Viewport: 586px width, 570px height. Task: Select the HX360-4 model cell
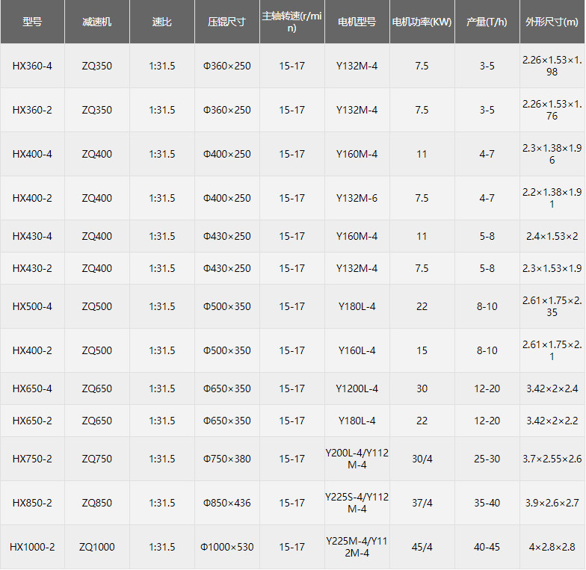pyautogui.click(x=32, y=66)
